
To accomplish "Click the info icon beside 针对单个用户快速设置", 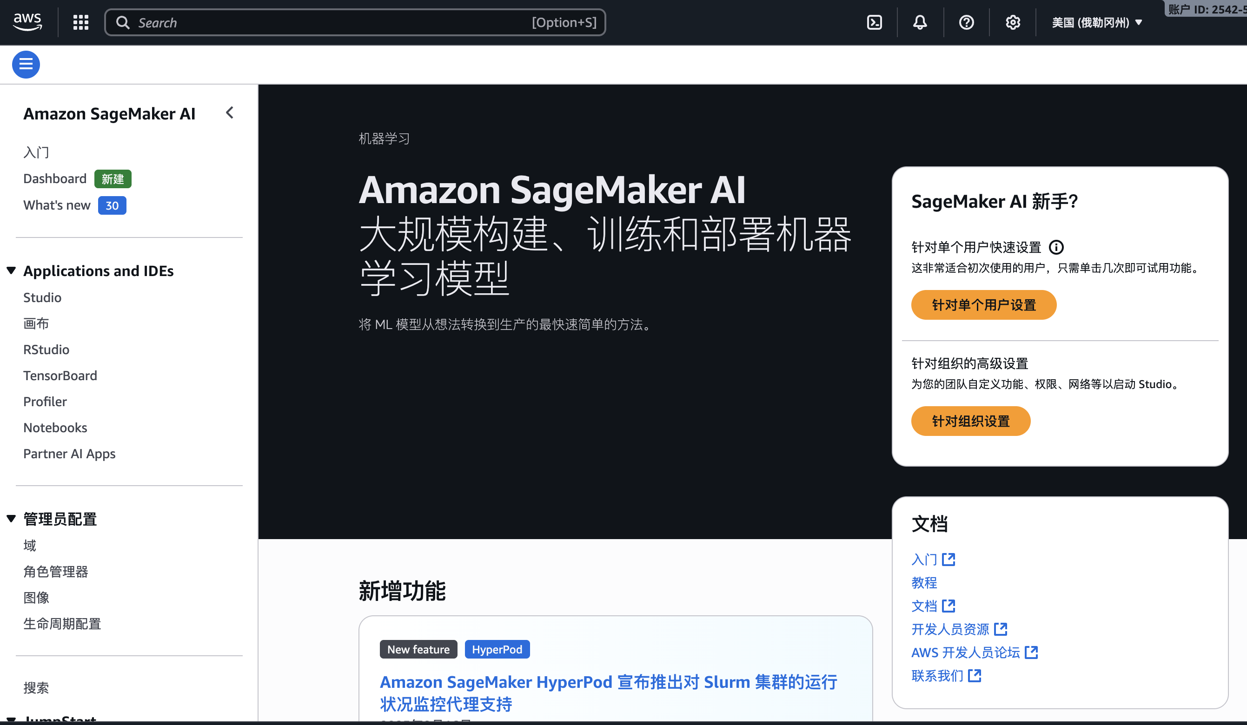I will point(1056,247).
